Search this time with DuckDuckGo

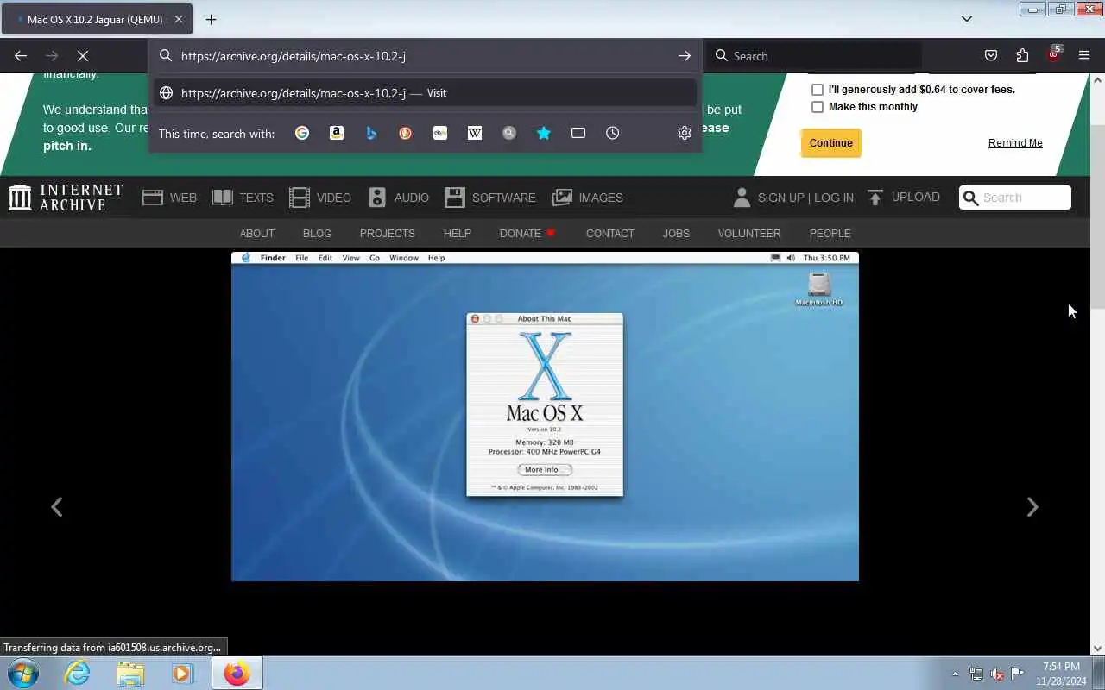pos(406,133)
